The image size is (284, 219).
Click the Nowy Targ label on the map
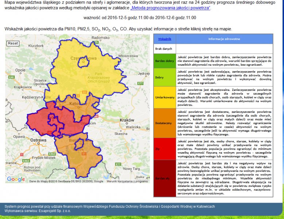[x=132, y=169]
